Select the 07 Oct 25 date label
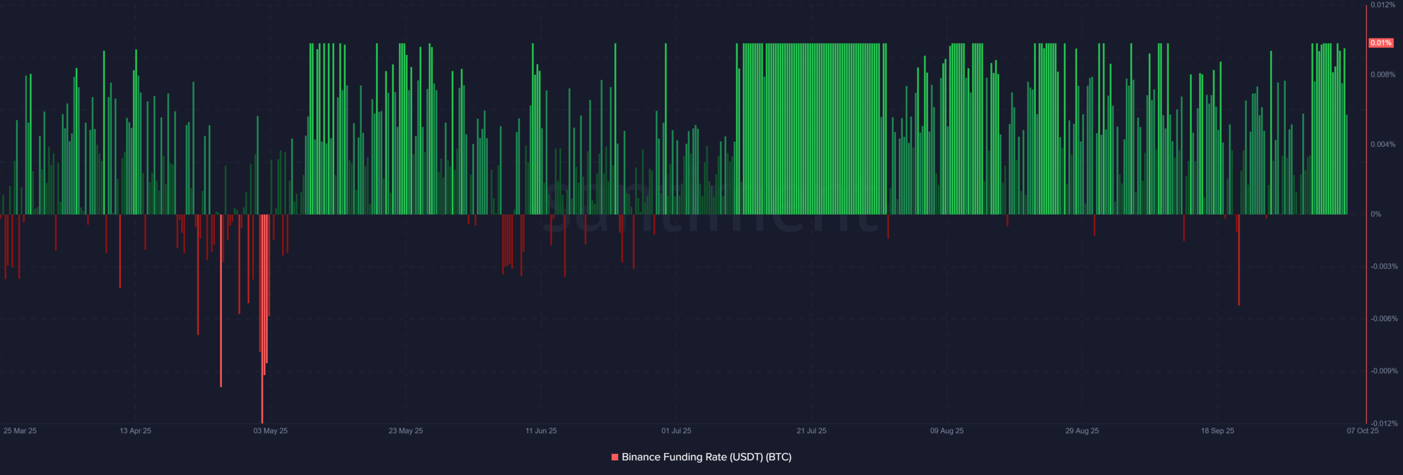This screenshot has height=475, width=1403. [x=1362, y=431]
